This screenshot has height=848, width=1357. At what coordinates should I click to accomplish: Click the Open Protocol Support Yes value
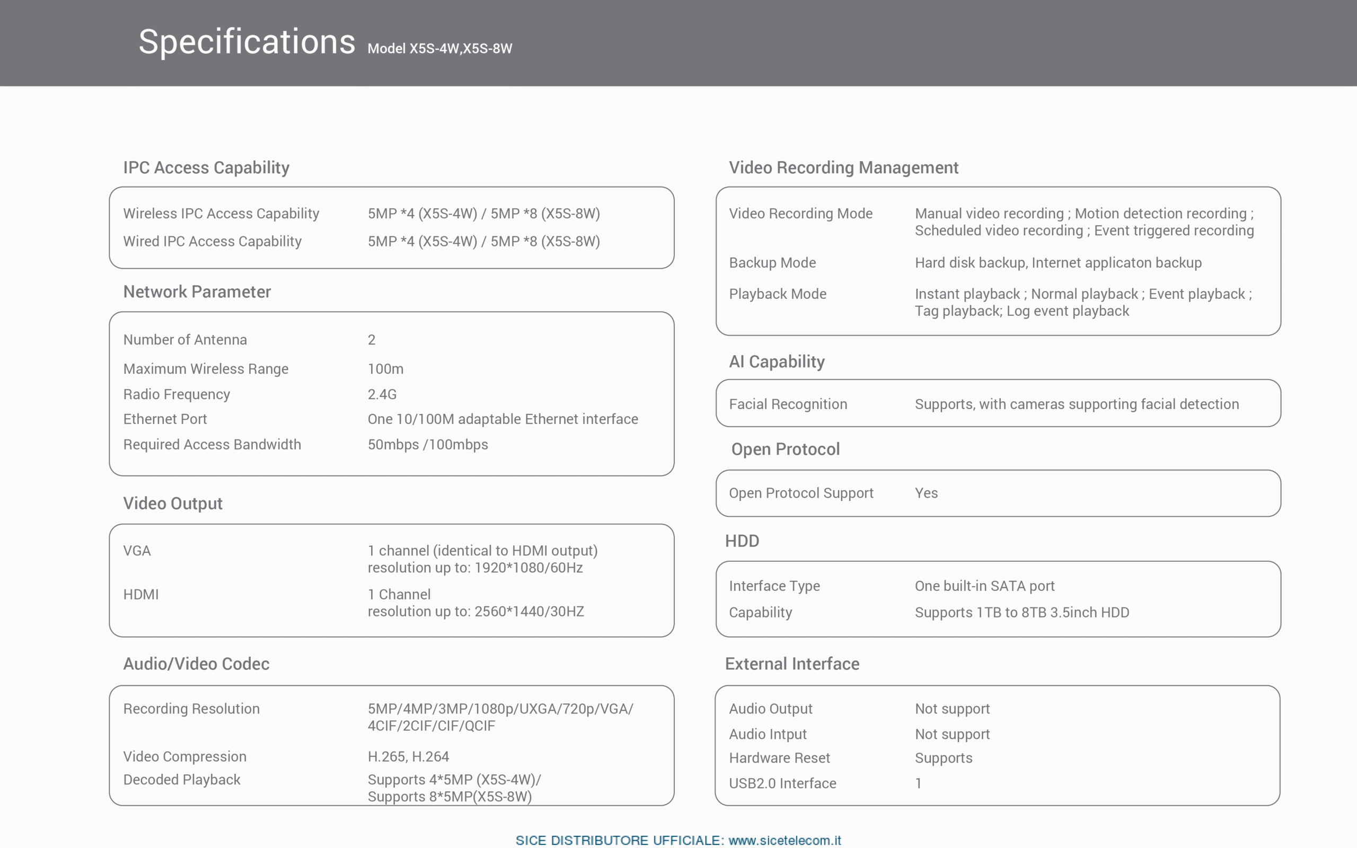tap(926, 493)
